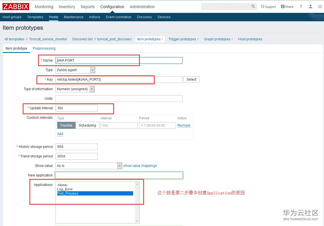Open the Support link
The image size is (324, 226).
click(269, 7)
